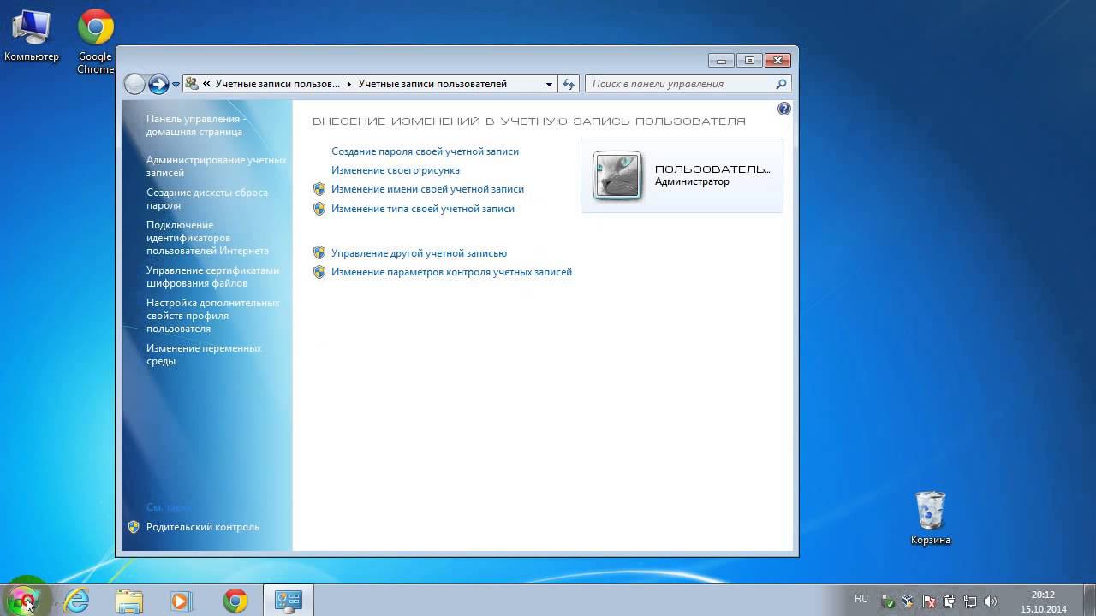Open the network tray icon
This screenshot has height=616, width=1096.
pos(970,601)
